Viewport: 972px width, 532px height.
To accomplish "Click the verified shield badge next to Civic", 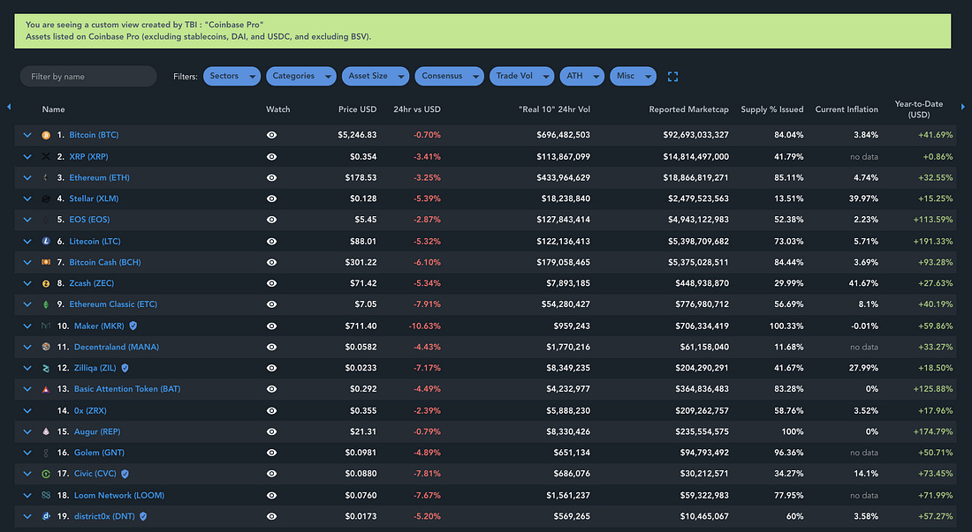I will point(125,474).
